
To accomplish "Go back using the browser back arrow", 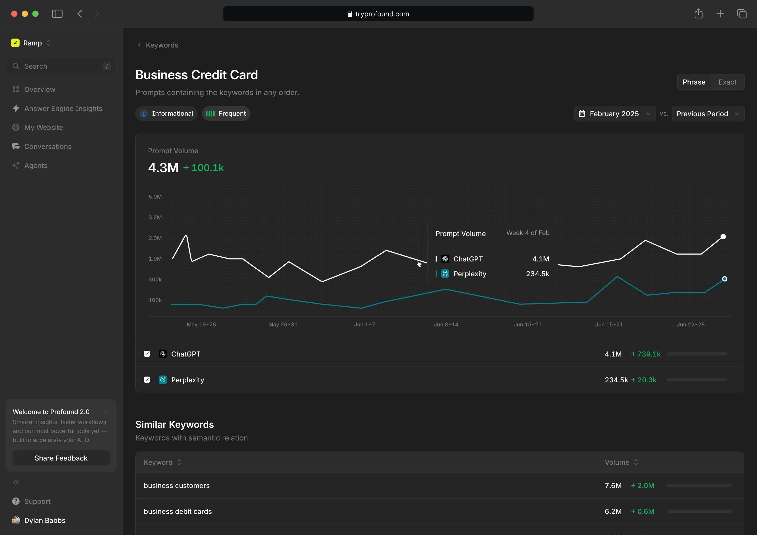I will coord(80,14).
